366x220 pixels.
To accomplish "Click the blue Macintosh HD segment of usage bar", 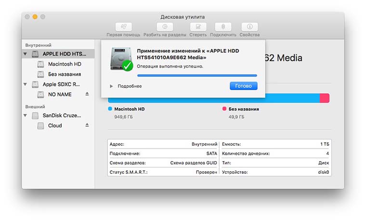I will [214, 100].
